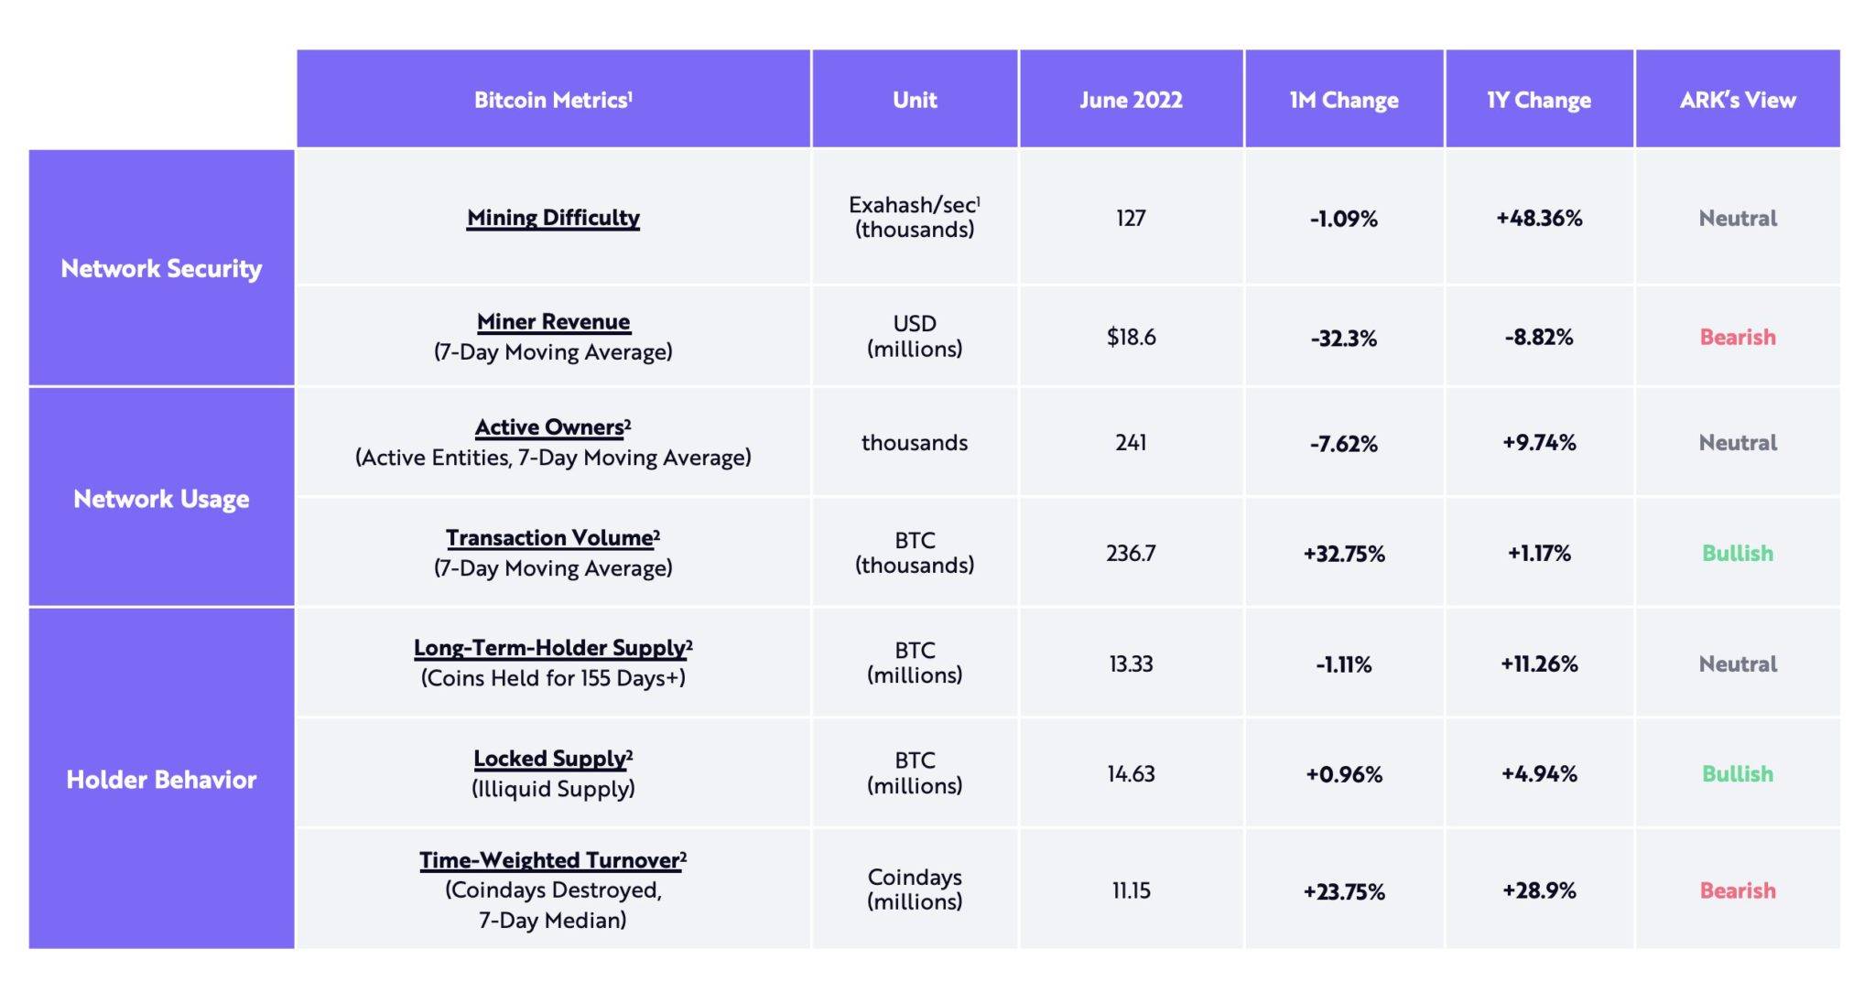Select the ARK's View column header

pos(1738,99)
